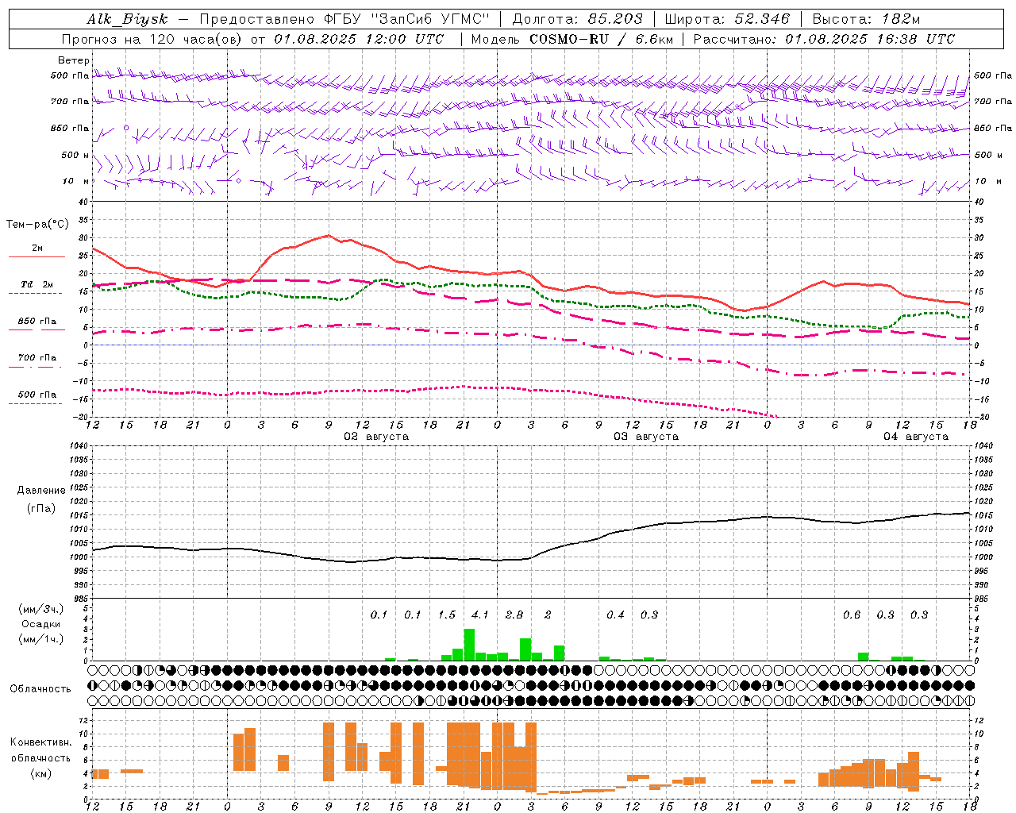
Task: Click the 0.4 precipitation amount value
Action: pos(615,615)
